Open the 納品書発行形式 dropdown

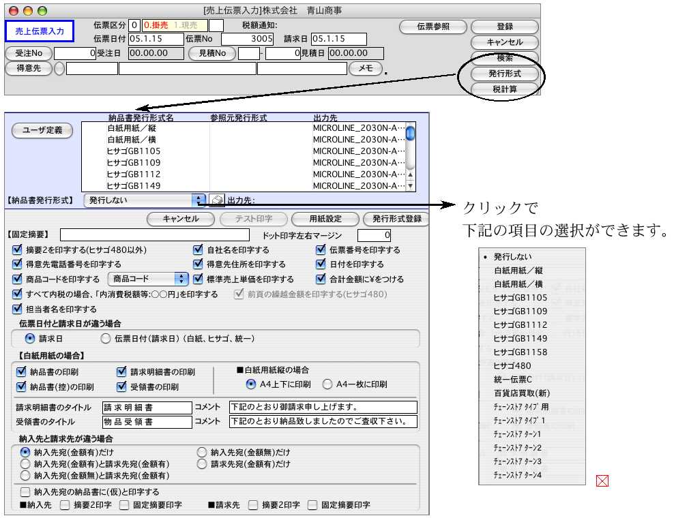click(144, 200)
